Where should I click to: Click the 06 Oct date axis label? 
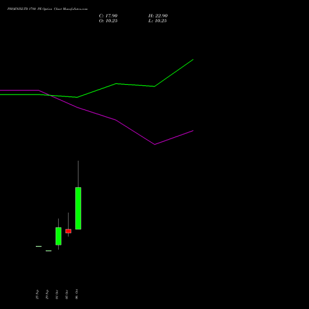tap(77, 294)
